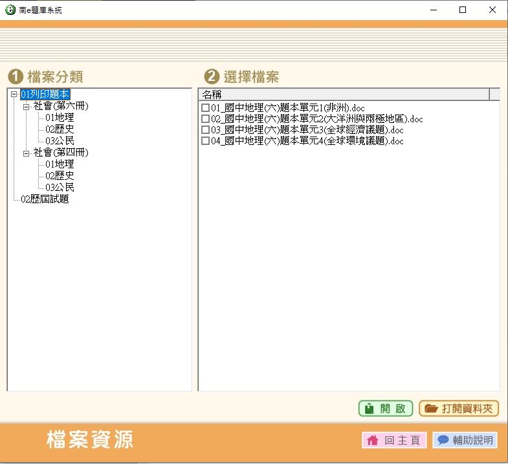Select 01地理 under 社會(第四冊)
The height and width of the screenshot is (464, 508).
click(60, 164)
